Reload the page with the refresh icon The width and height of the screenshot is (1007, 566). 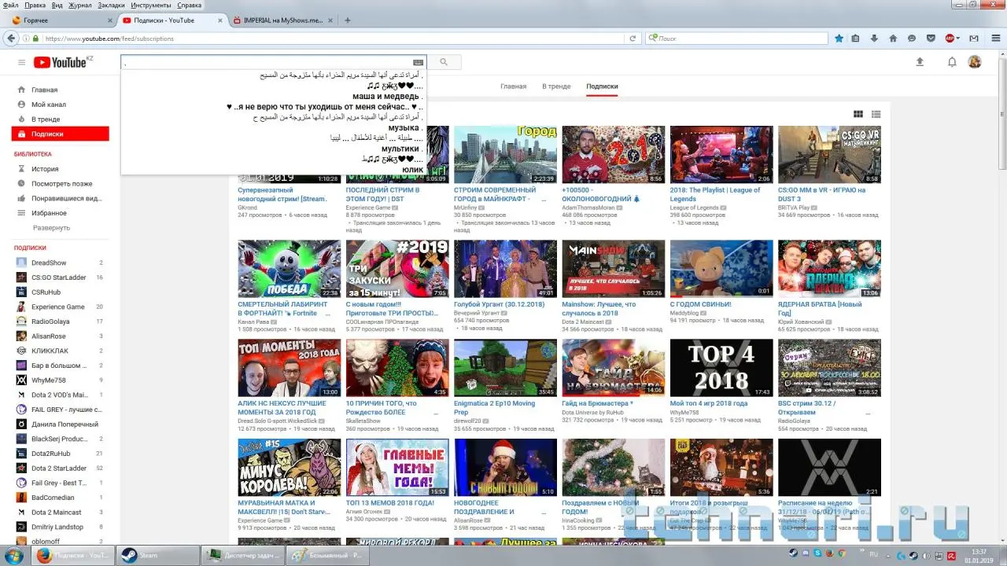coord(633,38)
